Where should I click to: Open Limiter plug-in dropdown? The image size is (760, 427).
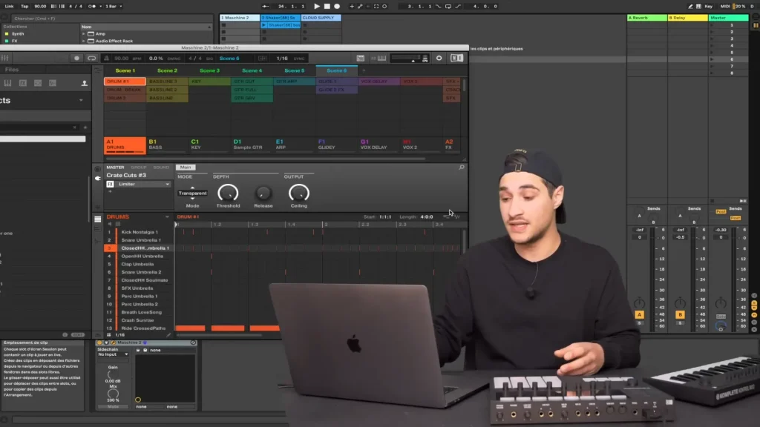[167, 184]
